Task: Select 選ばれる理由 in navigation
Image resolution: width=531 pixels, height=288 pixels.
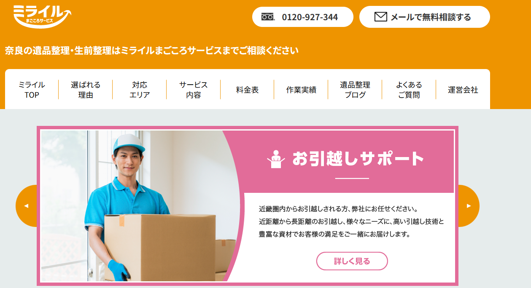Action: point(86,90)
